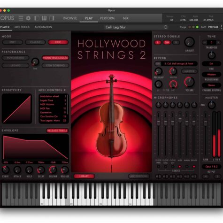Select the Classic mood
The width and height of the screenshot is (223, 223).
pyautogui.click(x=35, y=42)
